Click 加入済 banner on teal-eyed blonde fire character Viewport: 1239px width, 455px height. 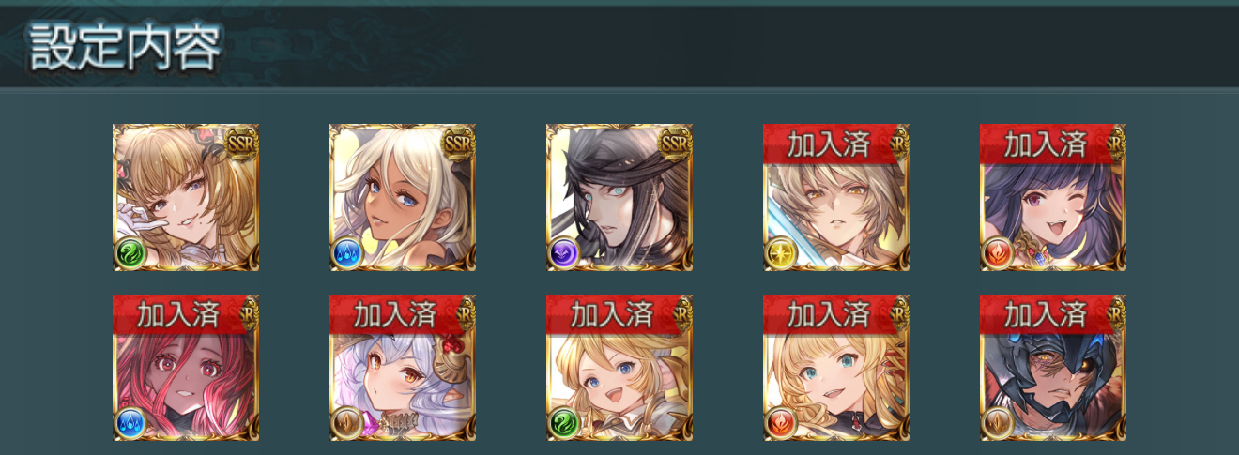click(830, 315)
